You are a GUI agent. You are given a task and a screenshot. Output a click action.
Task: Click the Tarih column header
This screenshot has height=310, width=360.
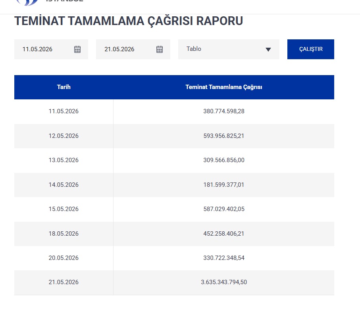coord(64,87)
